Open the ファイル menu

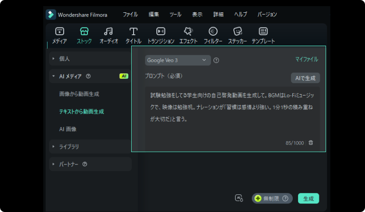click(130, 14)
